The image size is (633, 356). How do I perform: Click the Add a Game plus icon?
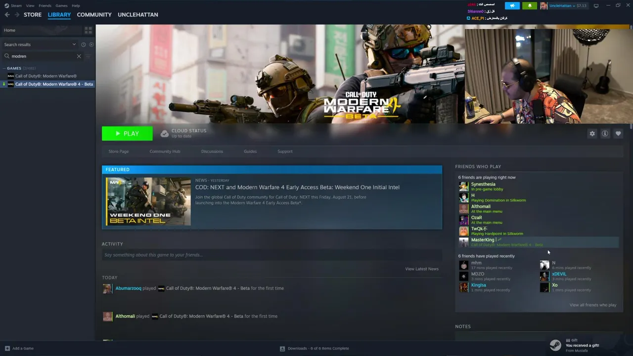(7, 349)
